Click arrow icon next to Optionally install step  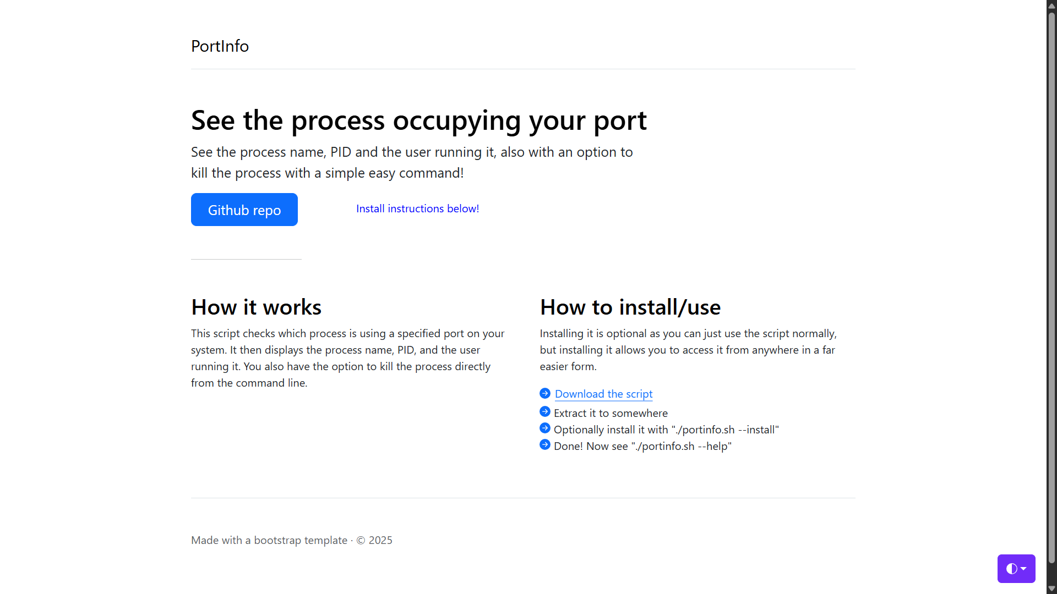click(545, 428)
